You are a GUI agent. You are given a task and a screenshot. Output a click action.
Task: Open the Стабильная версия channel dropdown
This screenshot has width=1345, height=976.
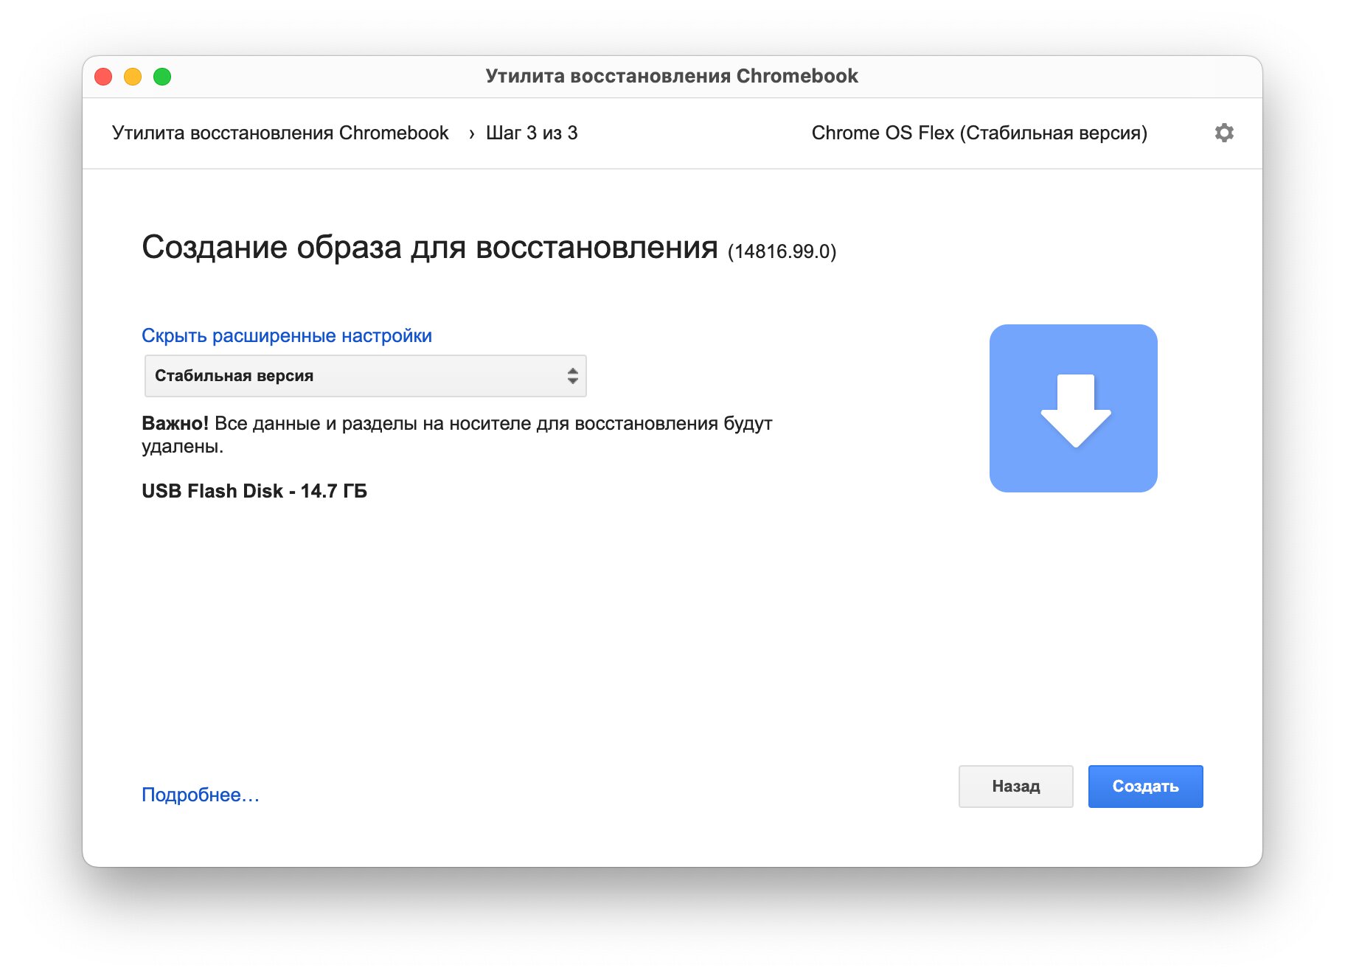pyautogui.click(x=366, y=376)
